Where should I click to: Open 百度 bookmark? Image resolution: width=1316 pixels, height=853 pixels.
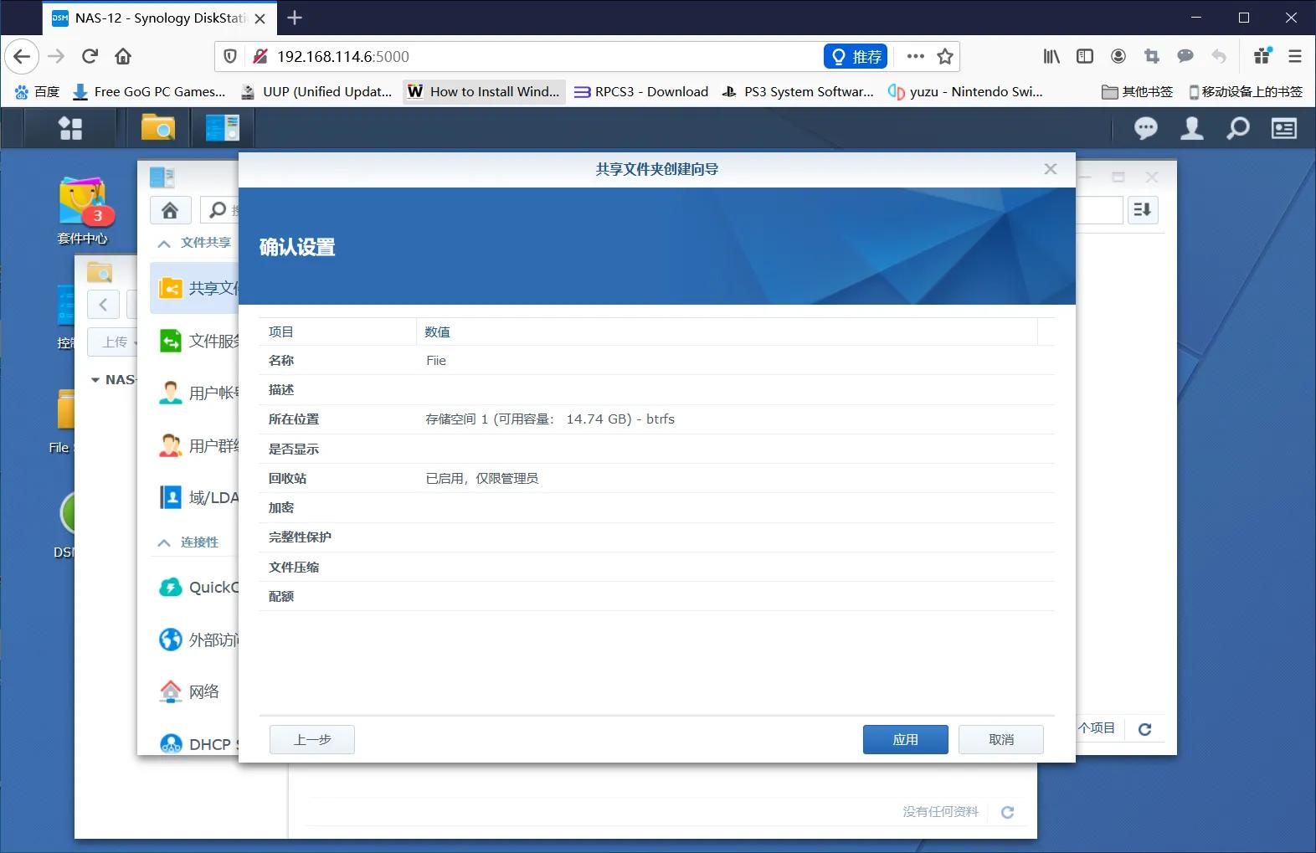coord(38,92)
